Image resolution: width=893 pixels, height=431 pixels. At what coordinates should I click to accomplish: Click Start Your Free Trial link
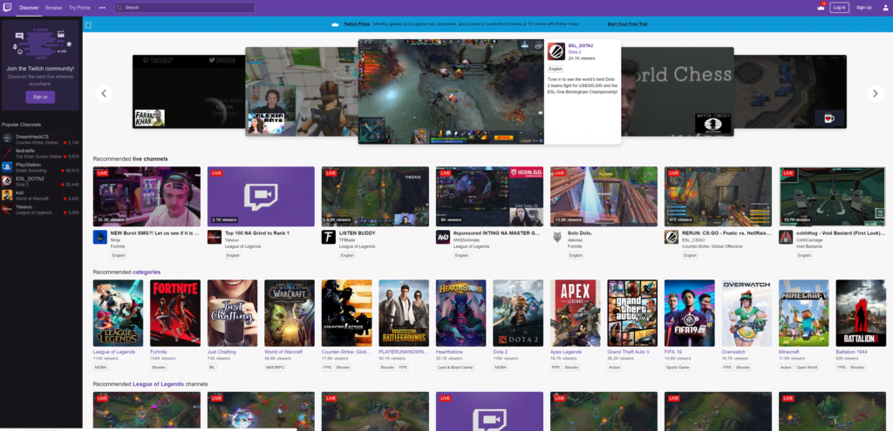click(x=627, y=24)
